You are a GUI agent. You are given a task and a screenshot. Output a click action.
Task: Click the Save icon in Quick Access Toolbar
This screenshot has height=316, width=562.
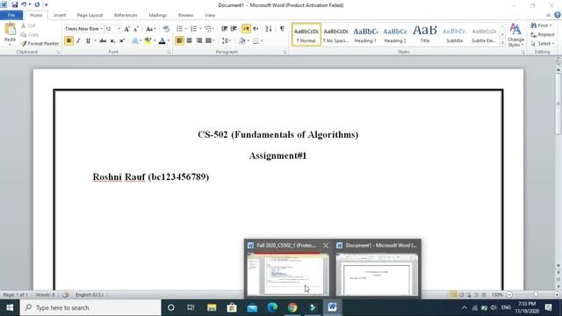(x=15, y=4)
